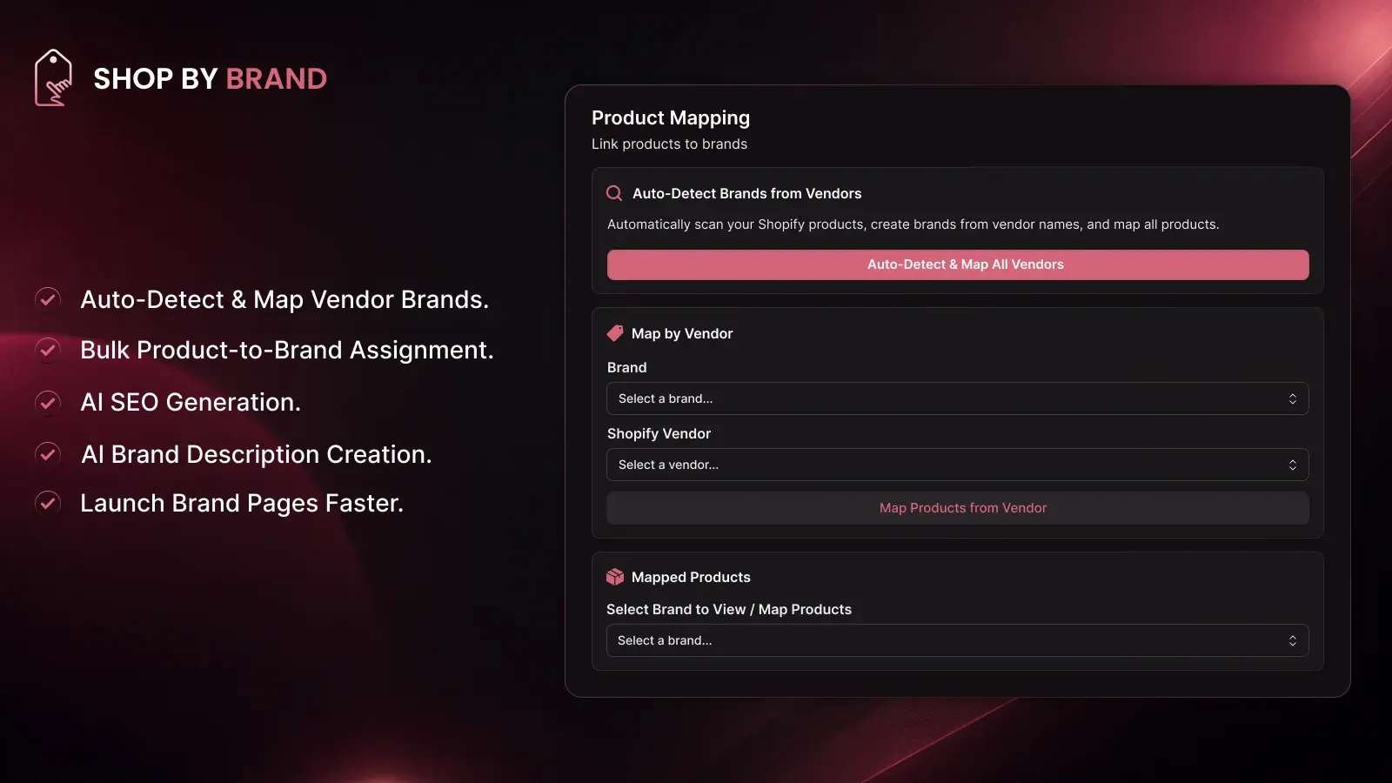Viewport: 1392px width, 783px height.
Task: Click the tag icon next to Map by Vendor
Action: point(615,333)
